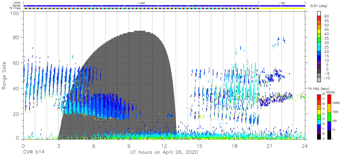
Task: Pick the green 30–35 degree elevation swatch
Action: point(319,40)
